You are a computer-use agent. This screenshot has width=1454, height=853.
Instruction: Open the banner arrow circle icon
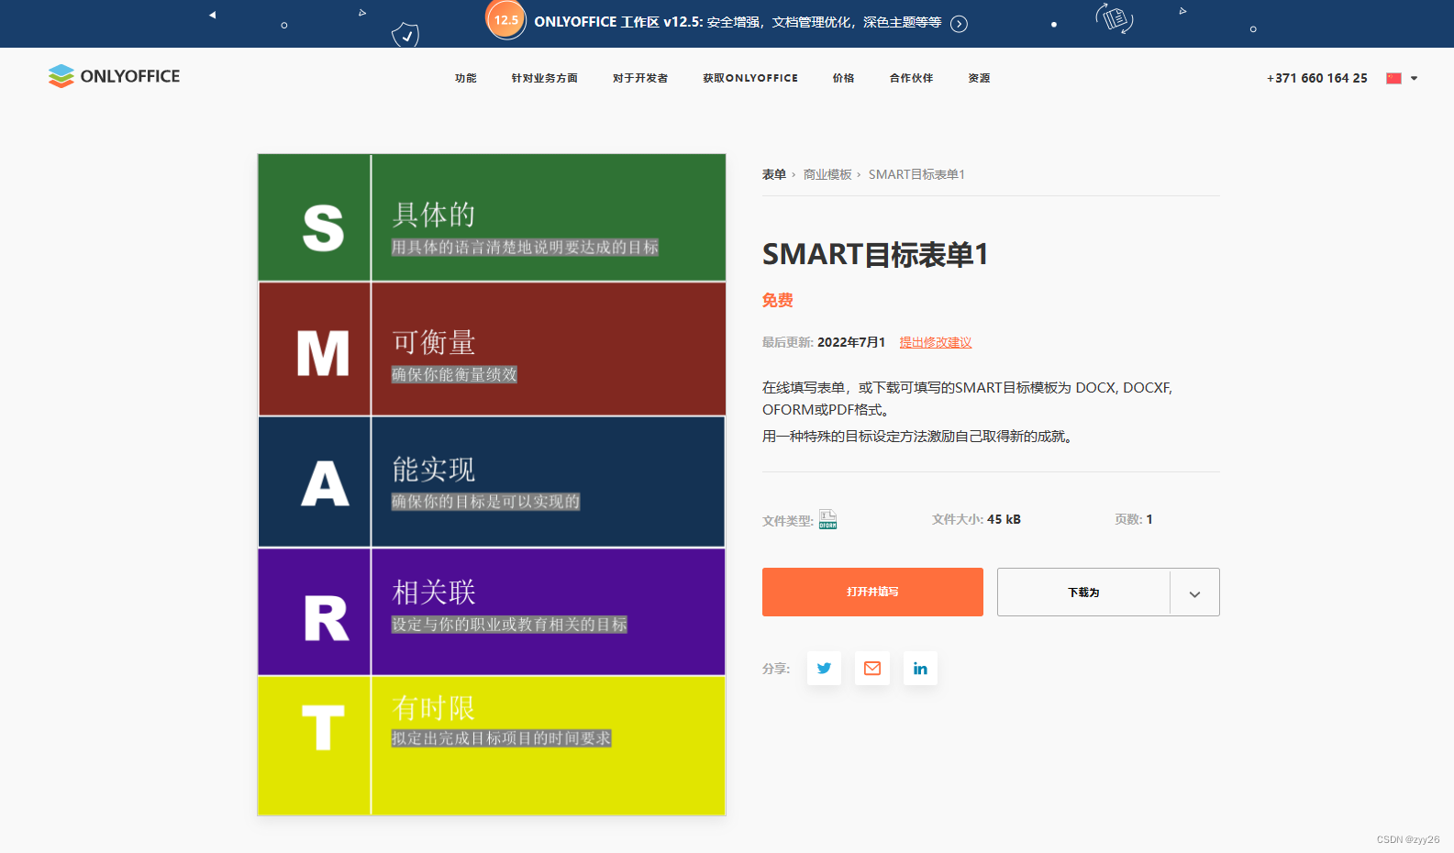(959, 24)
